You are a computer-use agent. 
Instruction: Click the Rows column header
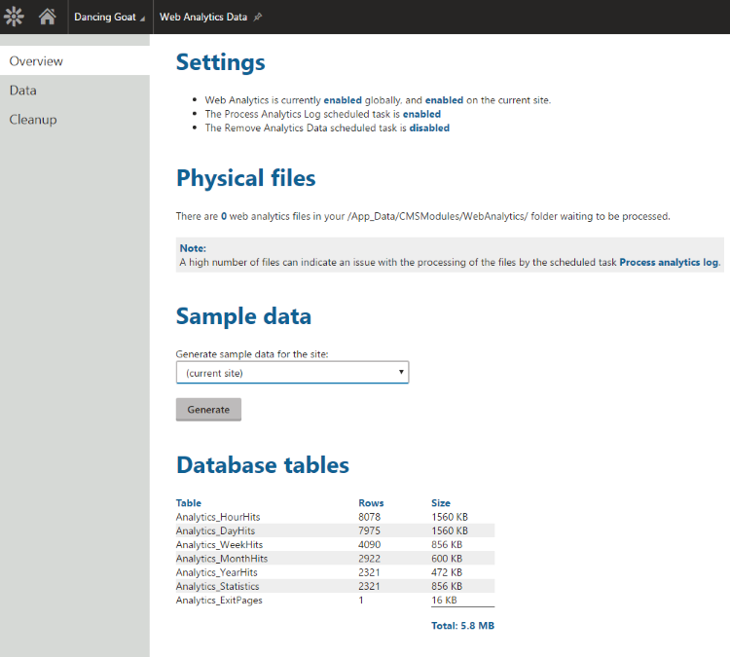pyautogui.click(x=371, y=503)
